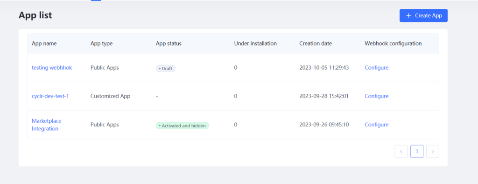Click the Activated and hidden status badge

(x=183, y=125)
